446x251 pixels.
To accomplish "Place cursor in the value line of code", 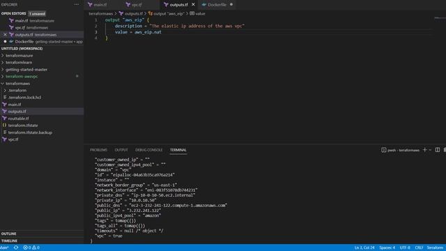I will pos(138,32).
